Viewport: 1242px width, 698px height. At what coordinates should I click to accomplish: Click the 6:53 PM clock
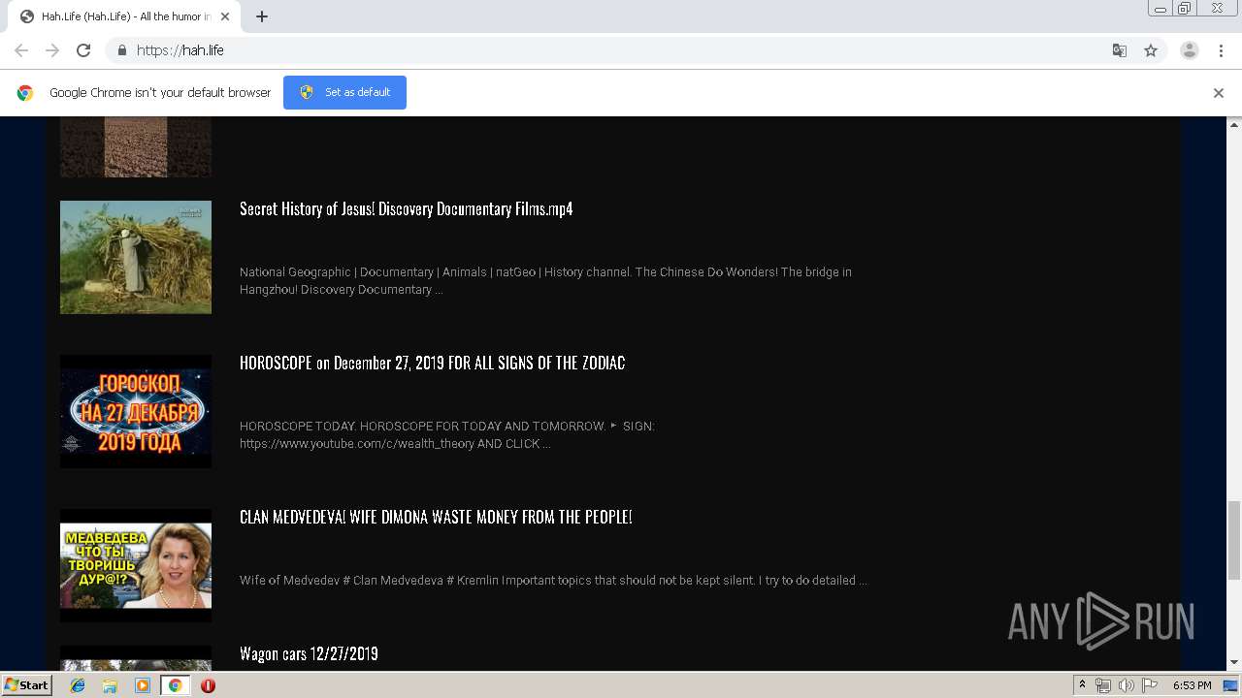(x=1192, y=685)
